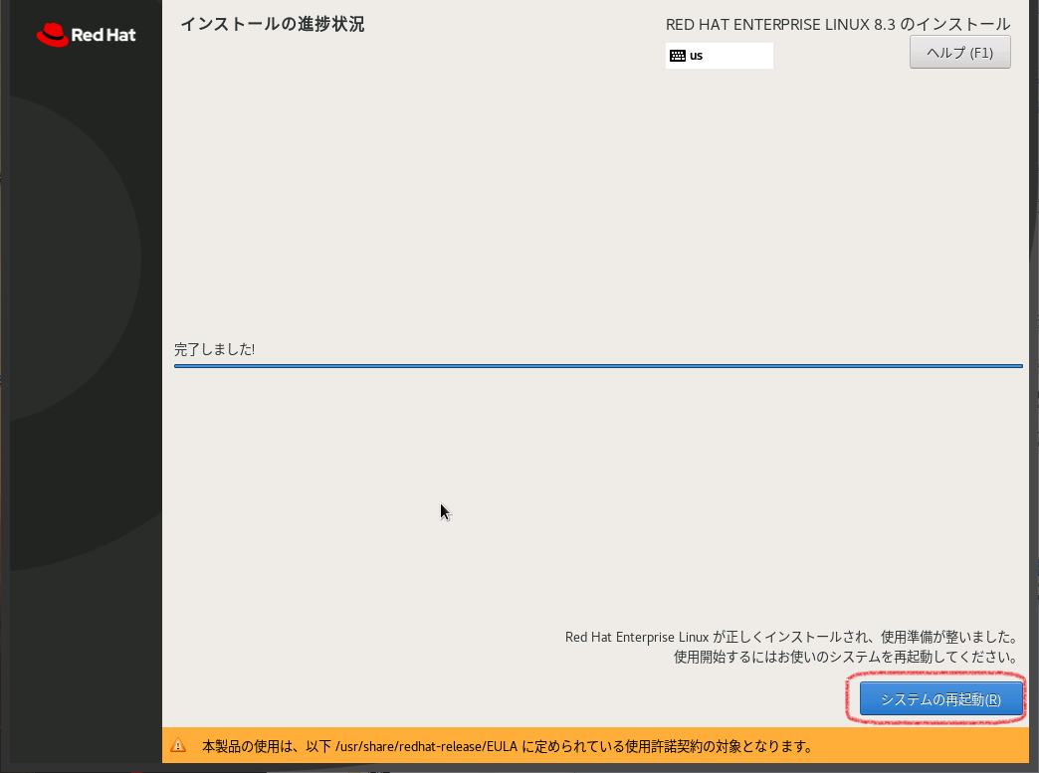Screen dimensions: 1039x773
Task: Click the warning triangle icon in the EULA bar
Action: click(178, 745)
